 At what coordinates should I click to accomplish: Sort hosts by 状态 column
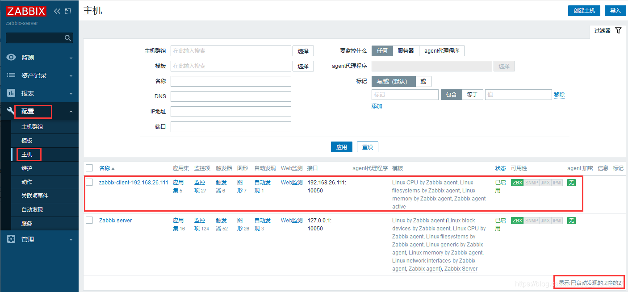point(500,168)
